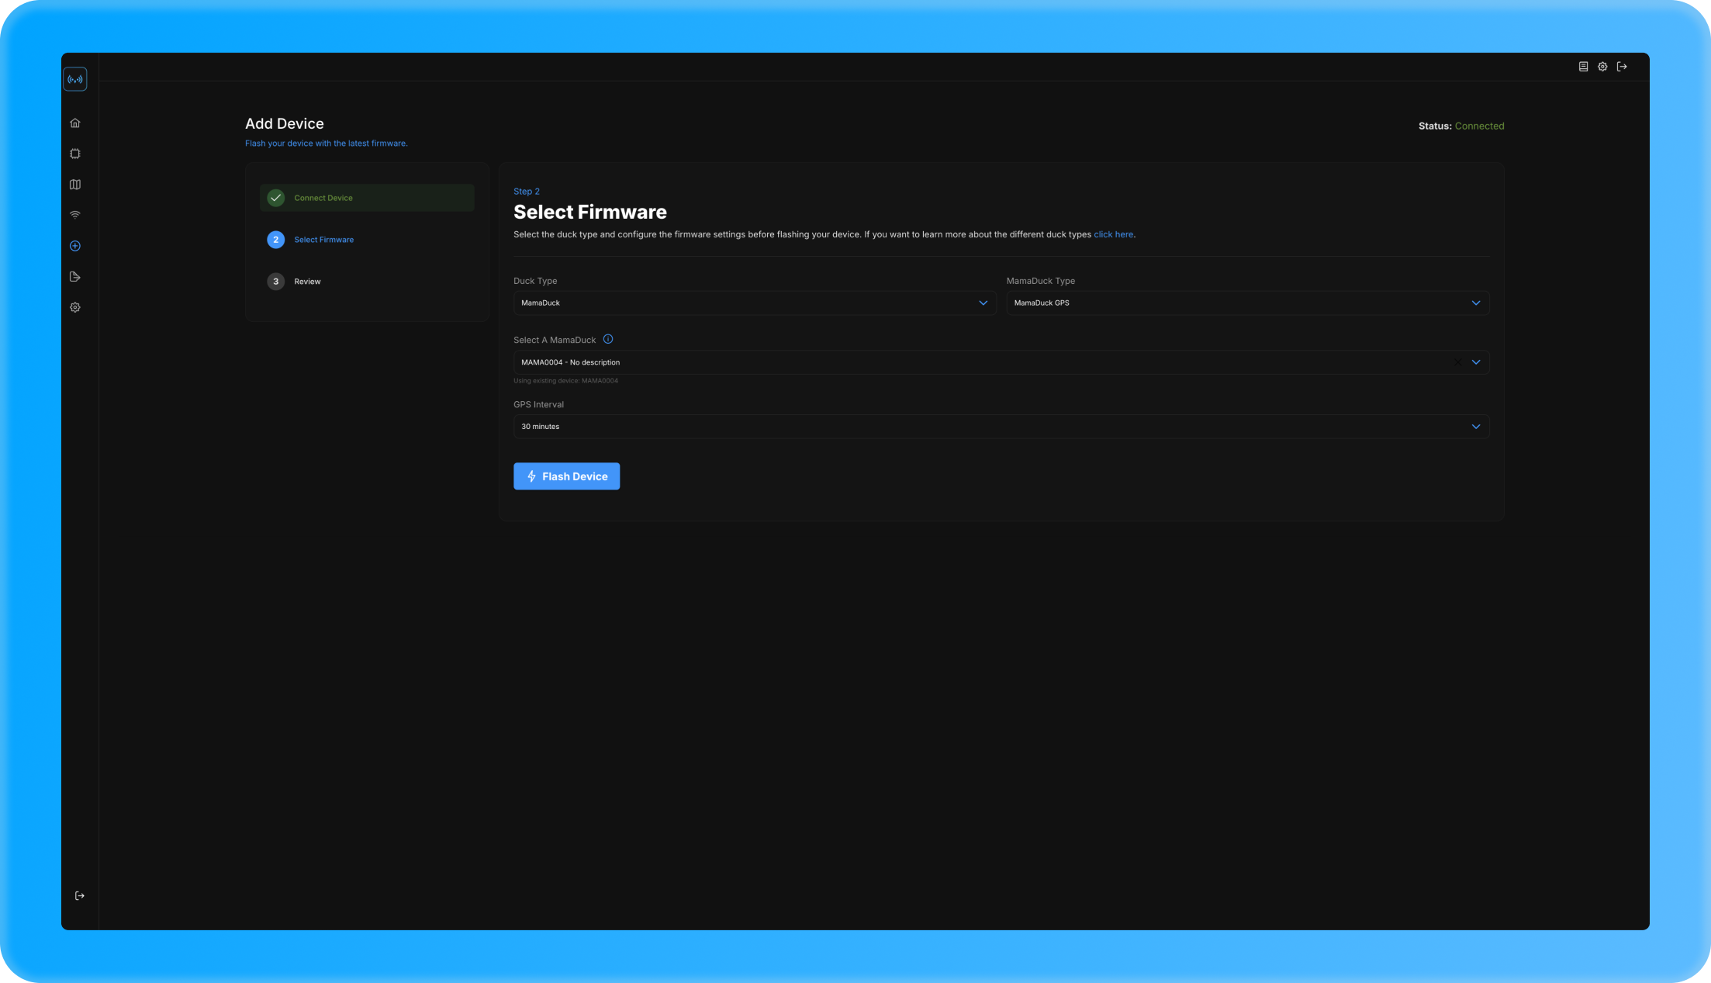This screenshot has width=1711, height=983.
Task: Open the map view from sidebar
Action: 75,185
